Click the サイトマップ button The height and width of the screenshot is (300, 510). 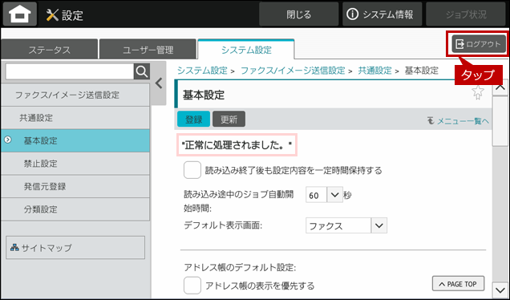[x=75, y=248]
